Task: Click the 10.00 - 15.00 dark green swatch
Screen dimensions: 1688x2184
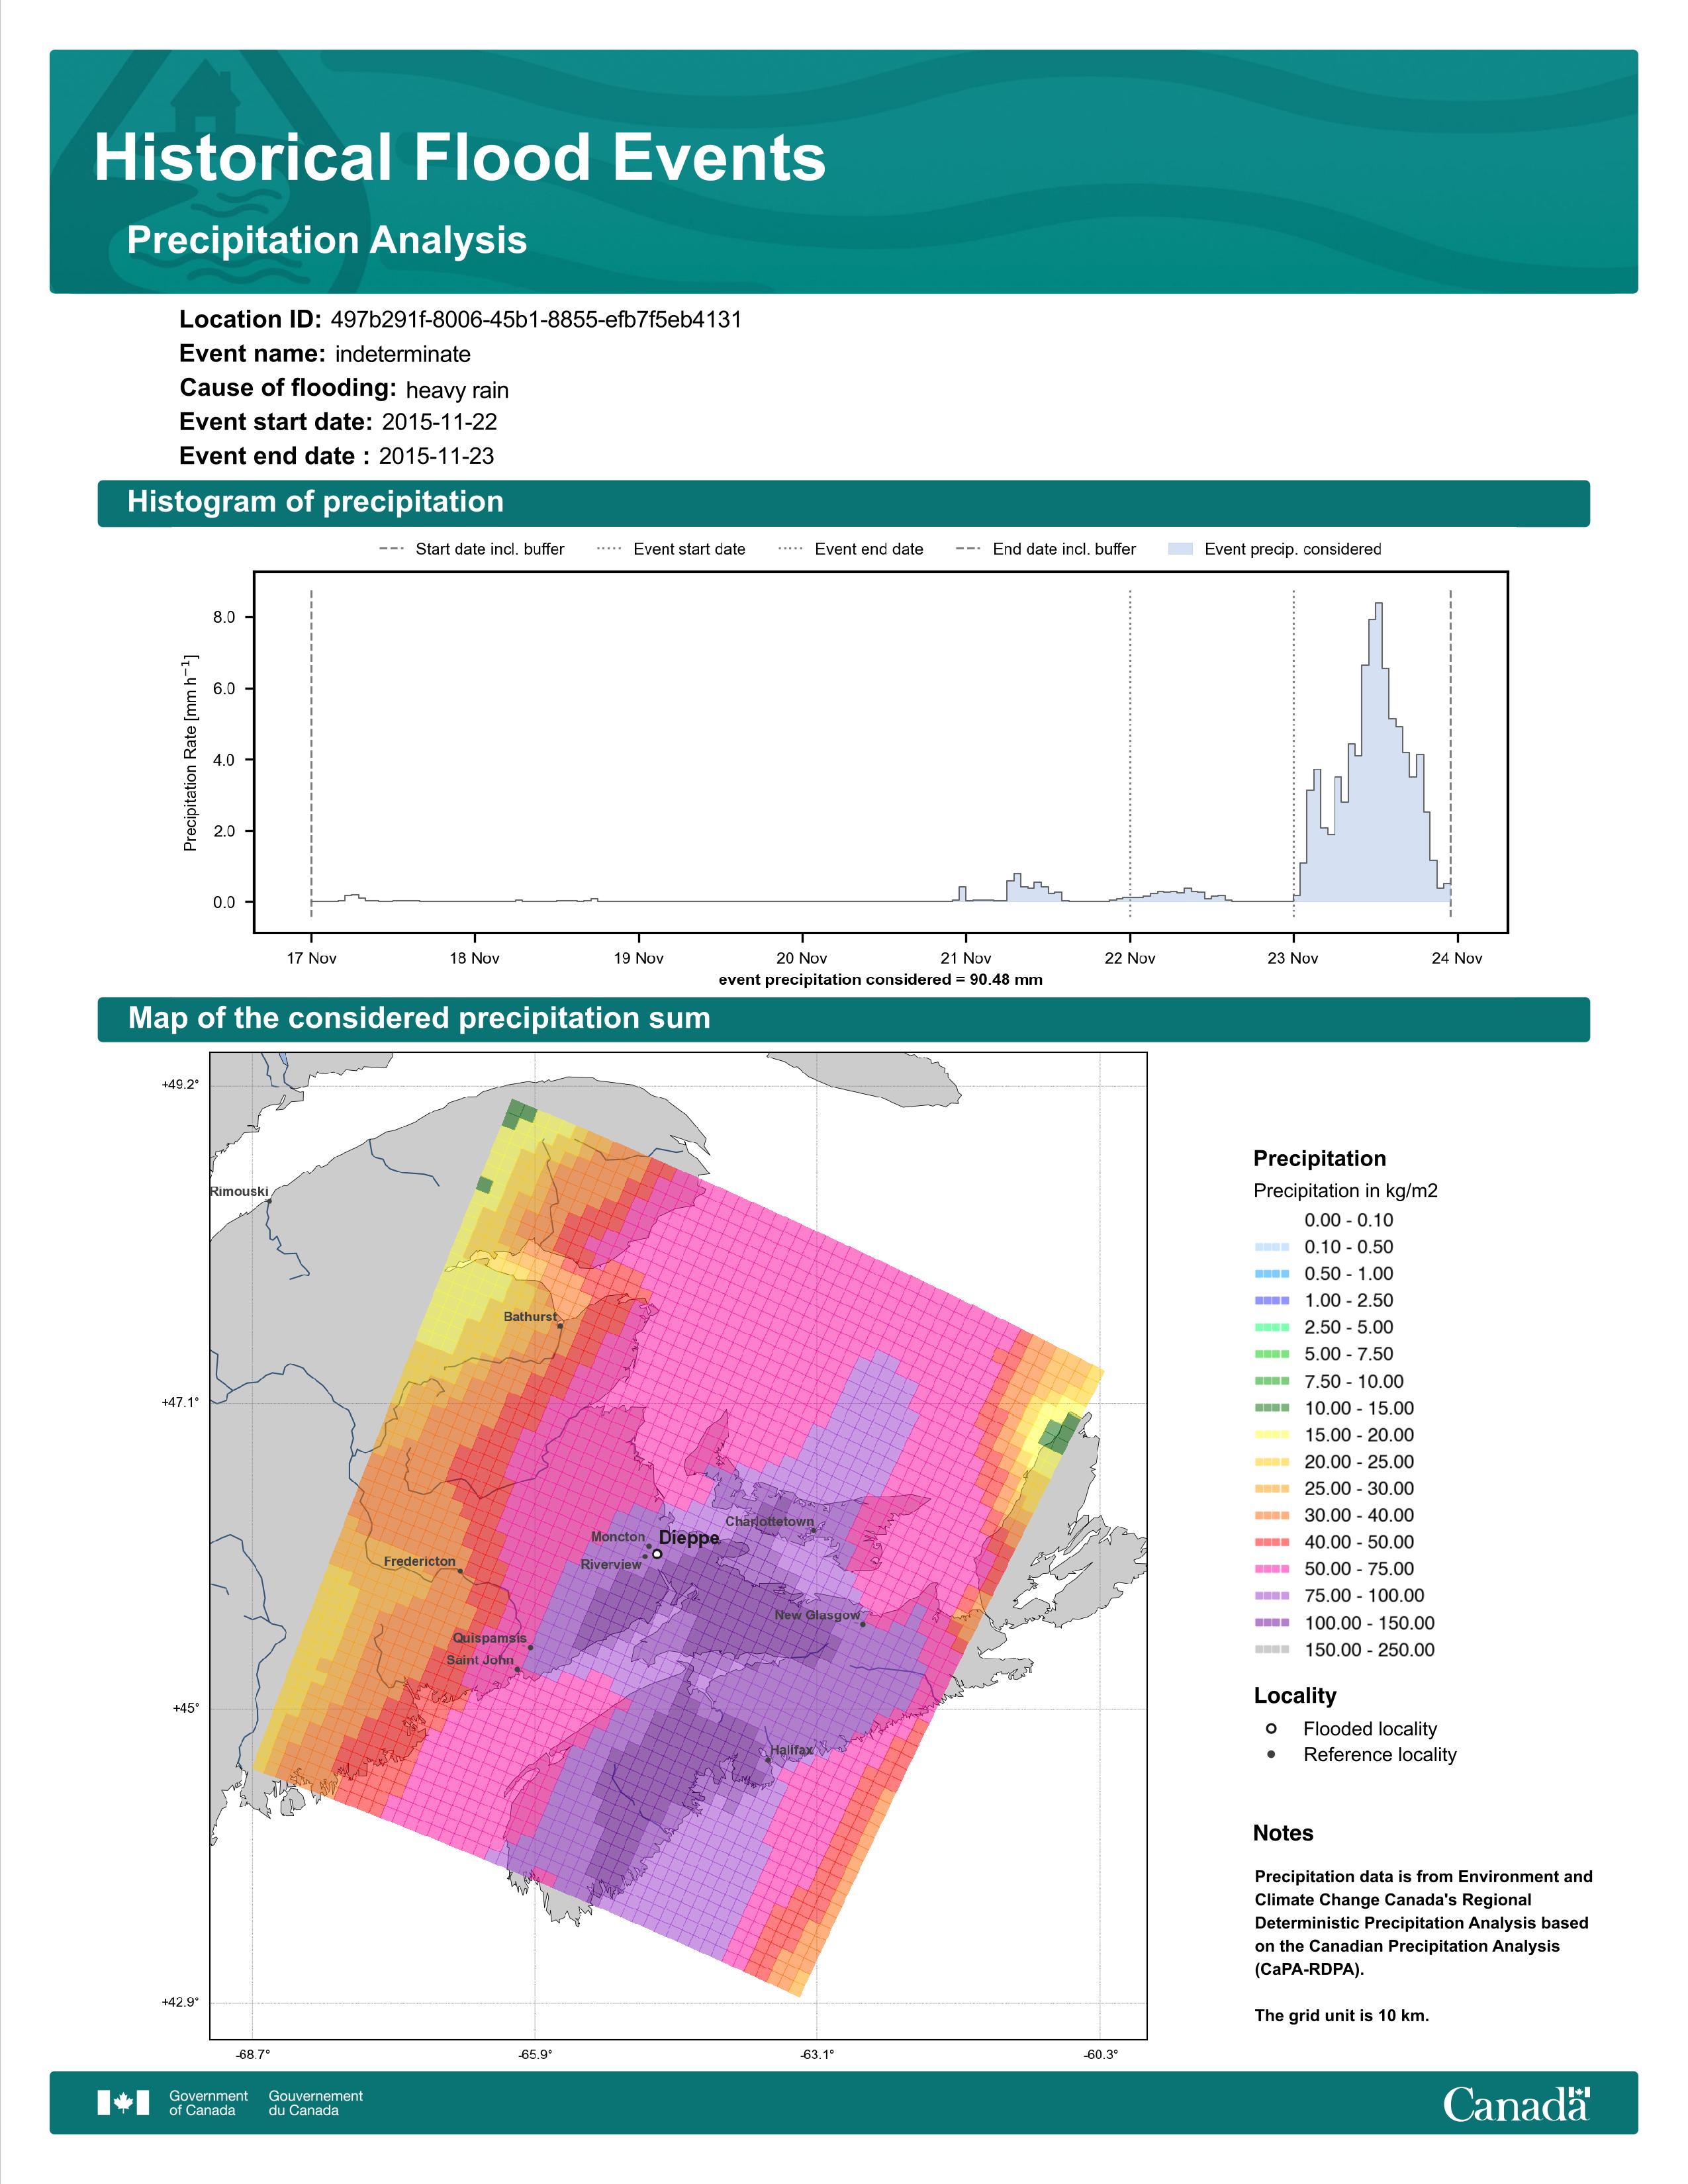Action: coord(1272,1408)
